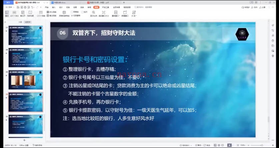Click reading view icon in status bar
This screenshot has width=279, height=148.
[x=222, y=145]
